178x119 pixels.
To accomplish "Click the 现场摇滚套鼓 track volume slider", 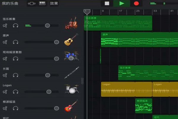I will [42, 59].
